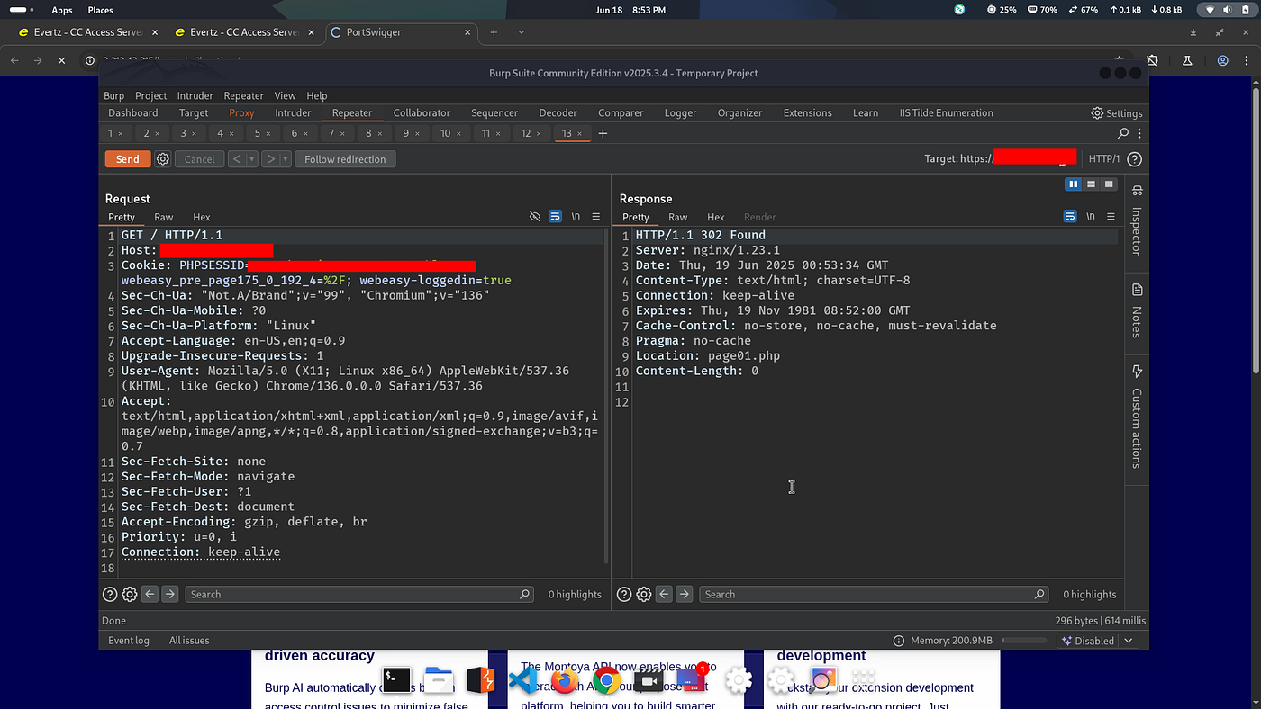
Task: Open the Repeater tab options three-dot menu
Action: 1139,133
